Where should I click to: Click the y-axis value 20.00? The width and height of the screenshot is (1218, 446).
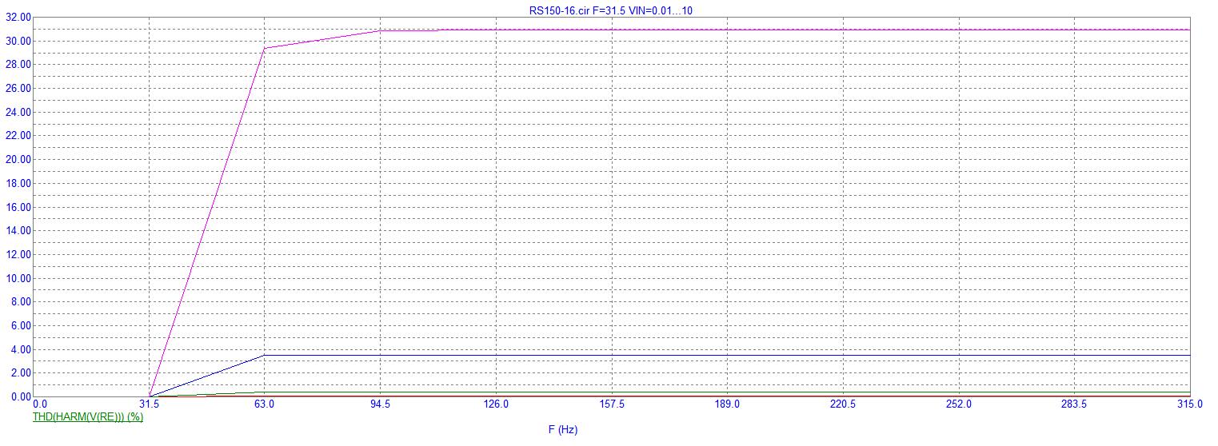point(18,159)
